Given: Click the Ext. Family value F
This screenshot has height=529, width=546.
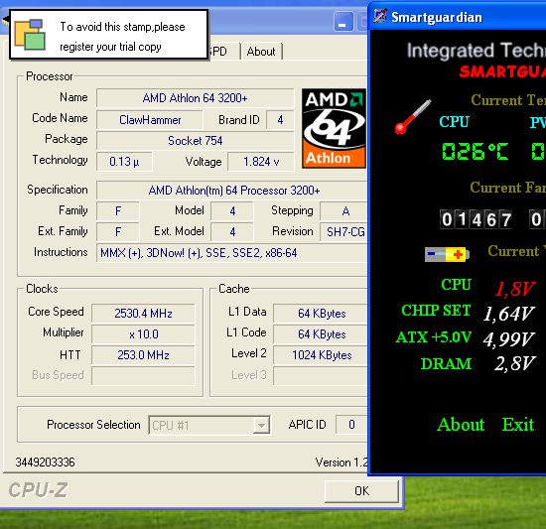Looking at the screenshot, I should (x=118, y=232).
